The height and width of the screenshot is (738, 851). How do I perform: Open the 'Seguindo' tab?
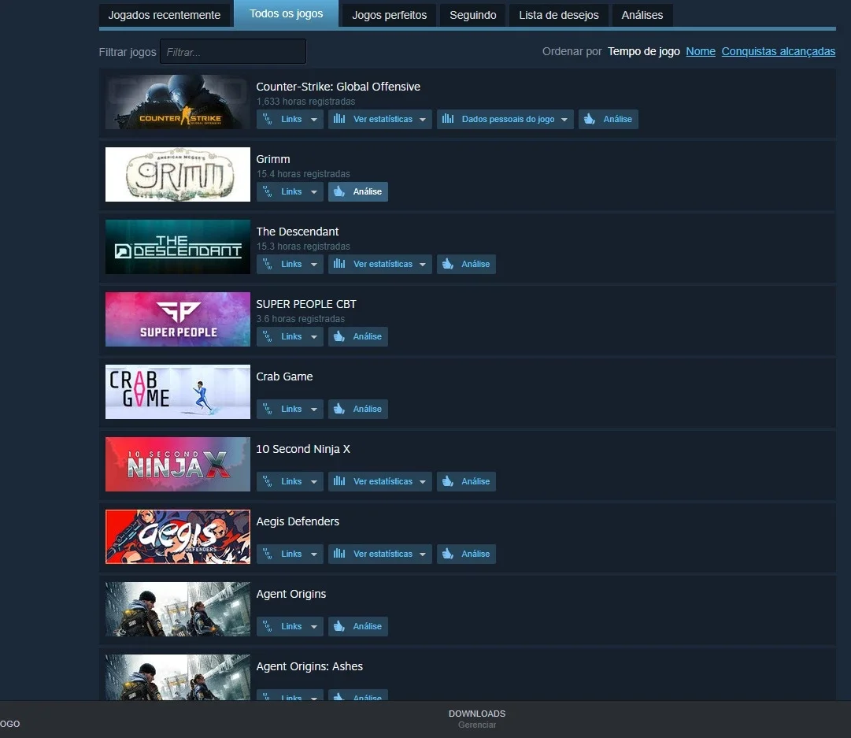point(472,15)
